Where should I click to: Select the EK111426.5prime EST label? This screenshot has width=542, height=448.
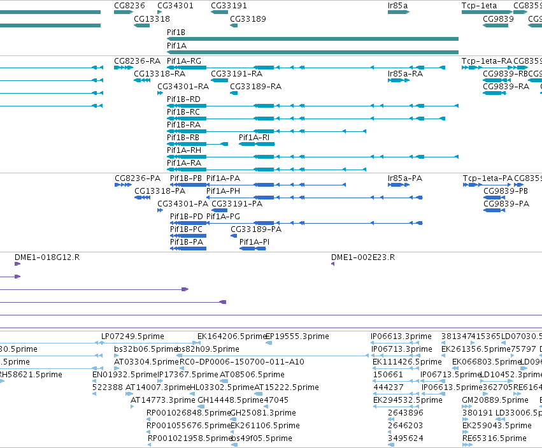click(407, 362)
